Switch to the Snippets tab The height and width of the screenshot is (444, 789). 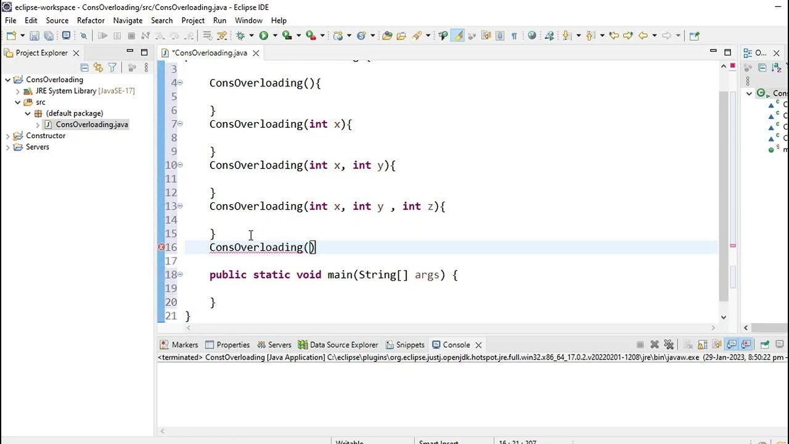[405, 345]
